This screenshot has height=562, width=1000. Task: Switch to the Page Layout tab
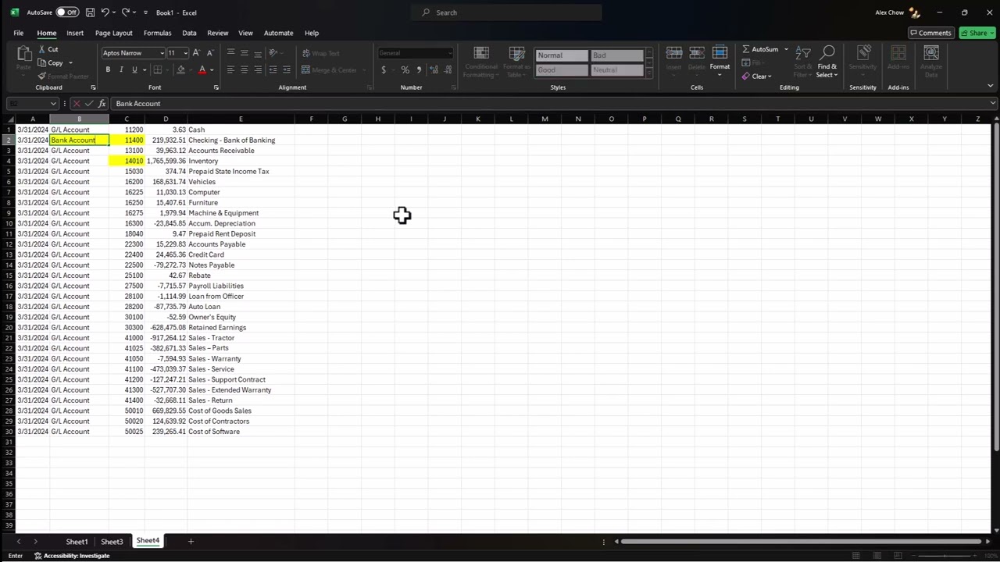pos(114,33)
